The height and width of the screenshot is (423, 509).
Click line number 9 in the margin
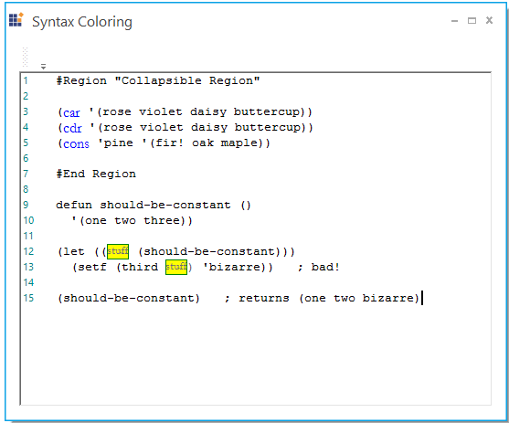tap(26, 205)
